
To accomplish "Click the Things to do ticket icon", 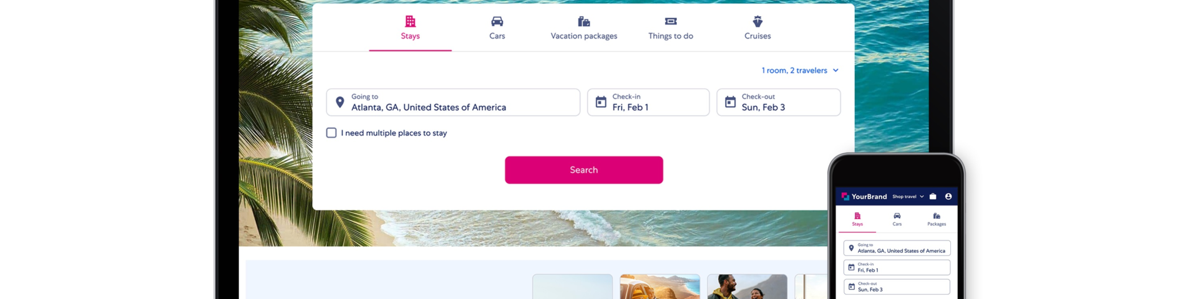I will click(x=671, y=21).
